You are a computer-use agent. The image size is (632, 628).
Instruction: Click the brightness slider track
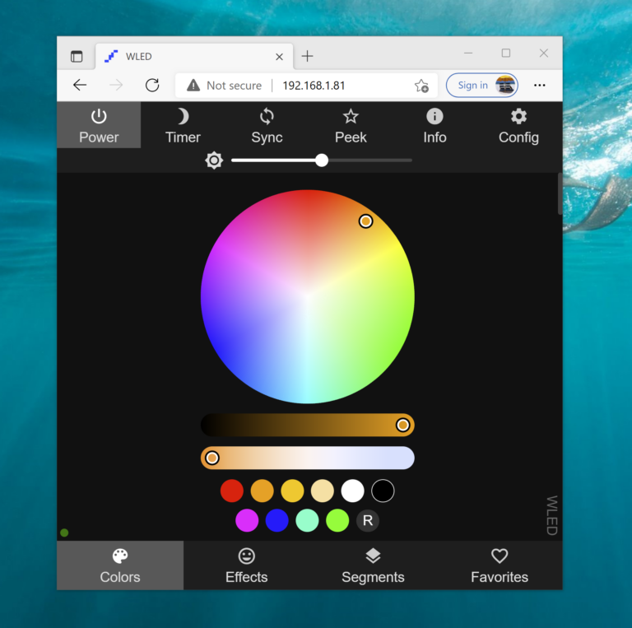370,160
